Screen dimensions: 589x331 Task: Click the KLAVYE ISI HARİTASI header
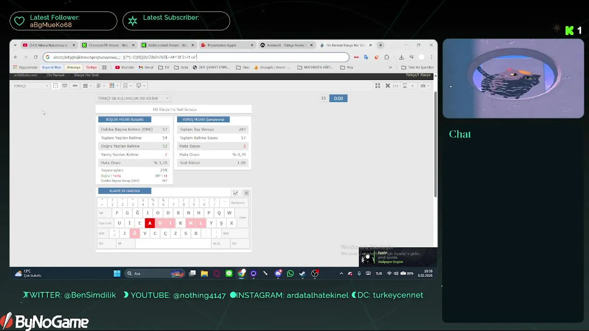[x=125, y=191]
